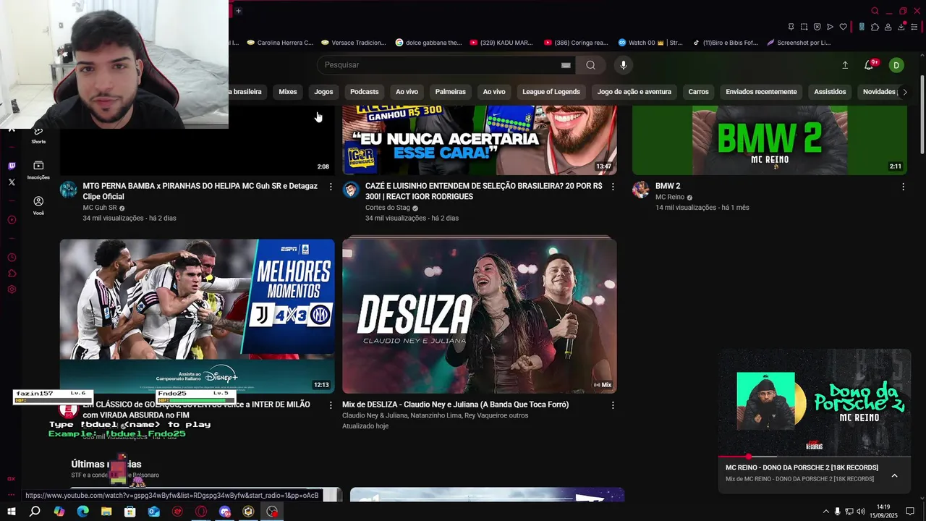Image resolution: width=926 pixels, height=521 pixels.
Task: Open browser tab search magnifier
Action: (875, 11)
